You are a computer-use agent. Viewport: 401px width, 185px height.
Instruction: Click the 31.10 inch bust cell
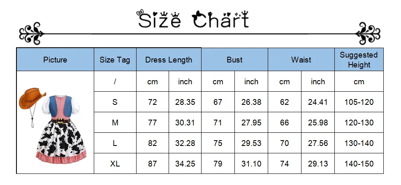(251, 164)
